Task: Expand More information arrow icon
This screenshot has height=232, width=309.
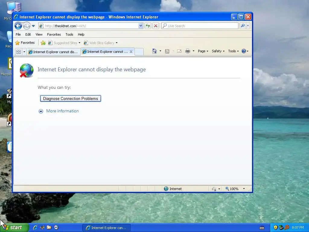Action: (41, 111)
